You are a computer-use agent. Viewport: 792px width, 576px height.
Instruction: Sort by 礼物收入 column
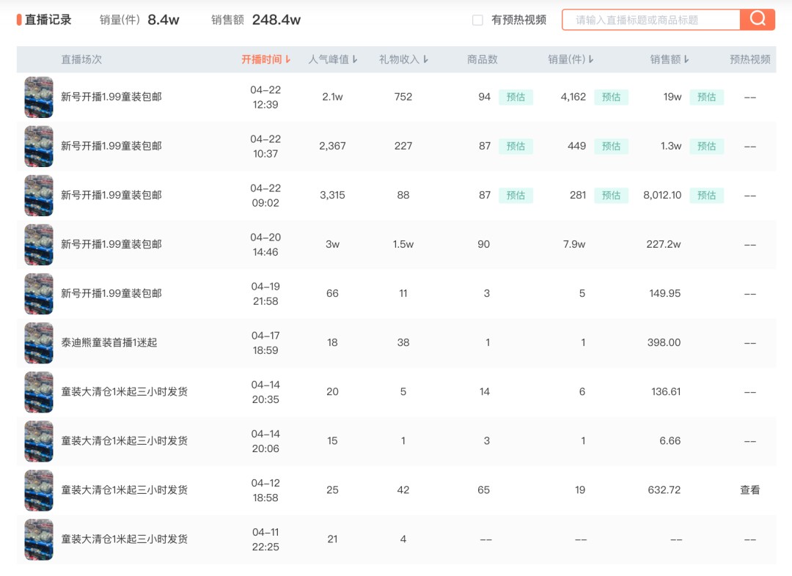tap(403, 59)
